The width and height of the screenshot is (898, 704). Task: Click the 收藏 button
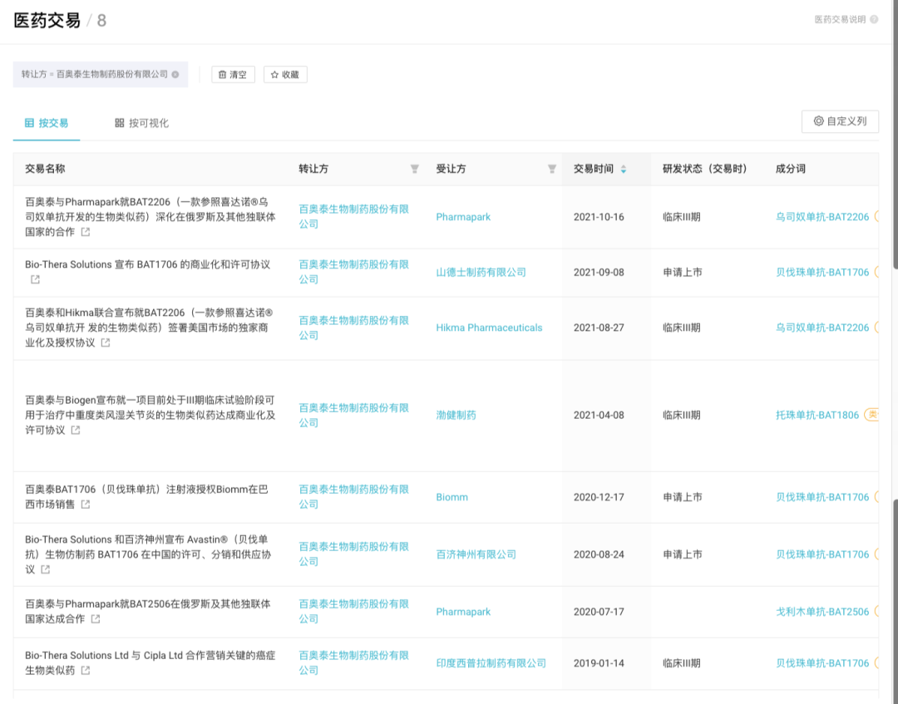click(285, 75)
